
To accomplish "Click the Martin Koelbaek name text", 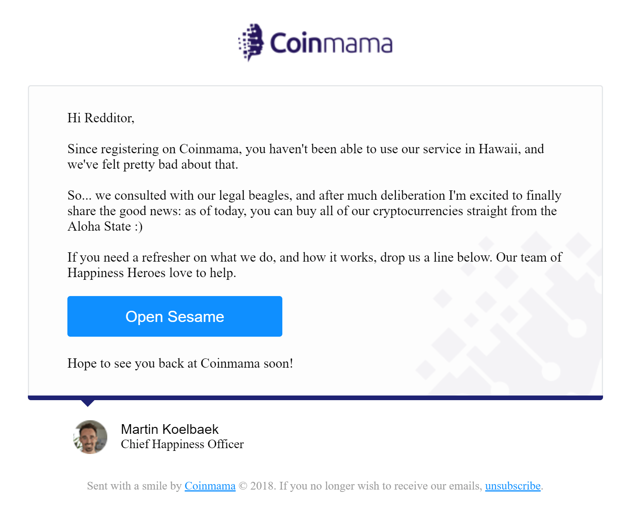I will [170, 429].
